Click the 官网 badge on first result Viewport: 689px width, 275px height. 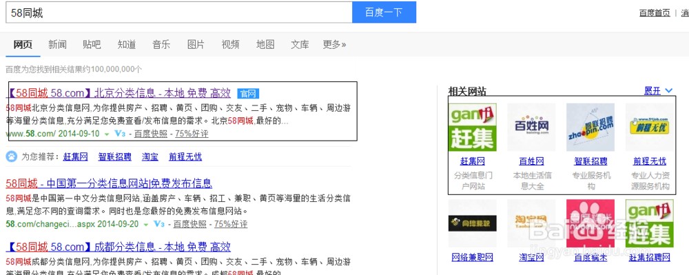point(248,94)
